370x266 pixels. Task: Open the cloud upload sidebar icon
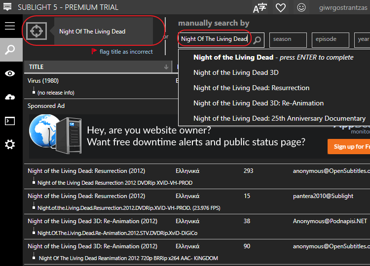(x=10, y=97)
